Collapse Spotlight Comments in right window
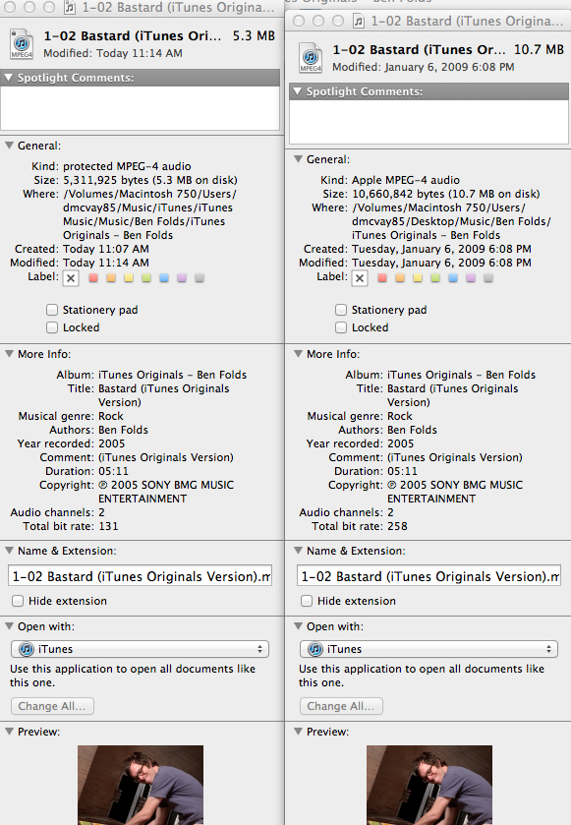The width and height of the screenshot is (571, 825). [298, 91]
